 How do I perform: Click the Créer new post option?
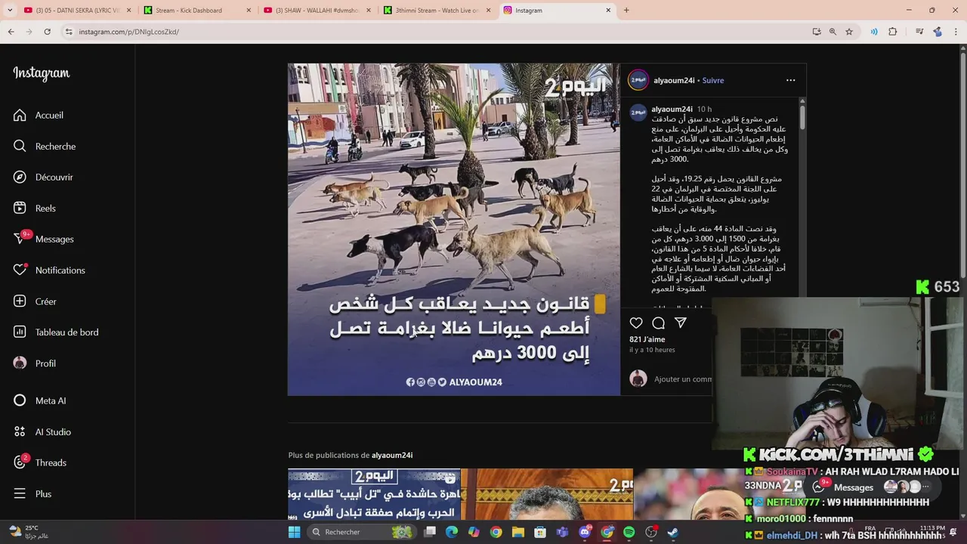pyautogui.click(x=35, y=301)
